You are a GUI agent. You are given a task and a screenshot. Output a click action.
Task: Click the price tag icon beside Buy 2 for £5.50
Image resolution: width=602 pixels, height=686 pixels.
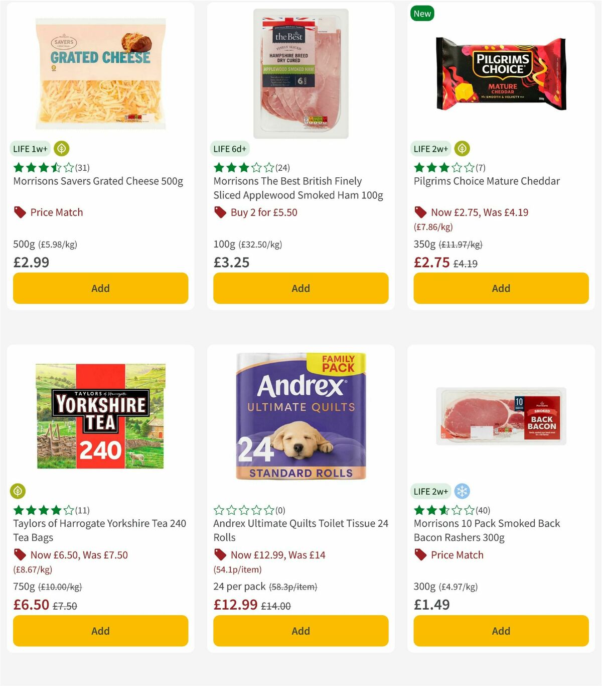pyautogui.click(x=220, y=212)
